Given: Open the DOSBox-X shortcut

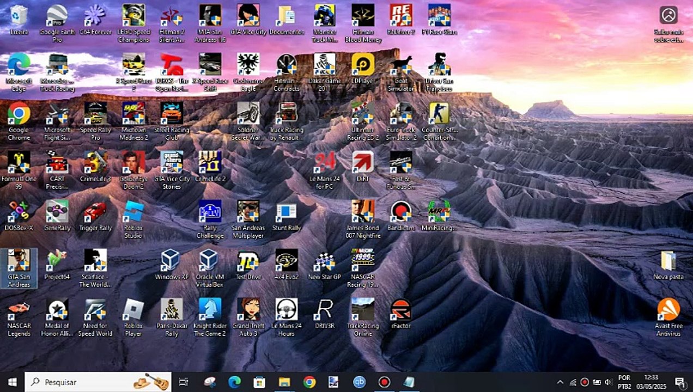Looking at the screenshot, I should click(x=19, y=216).
